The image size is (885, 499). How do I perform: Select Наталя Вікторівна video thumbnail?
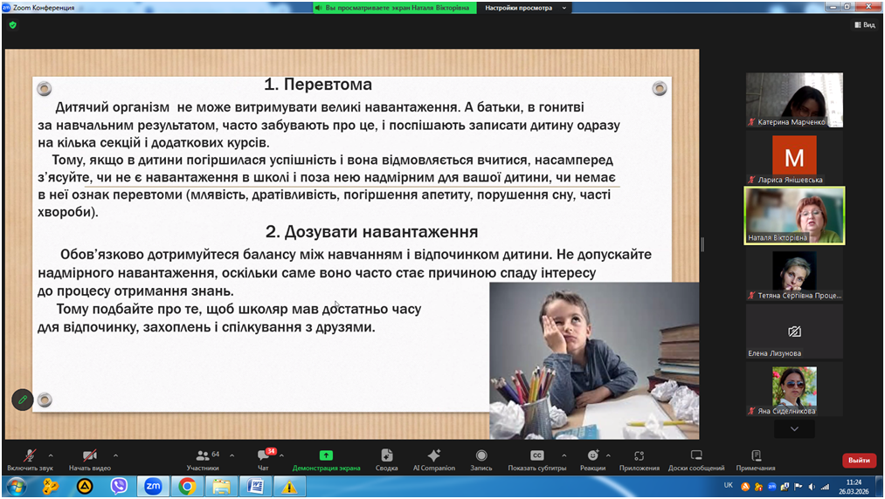point(794,215)
